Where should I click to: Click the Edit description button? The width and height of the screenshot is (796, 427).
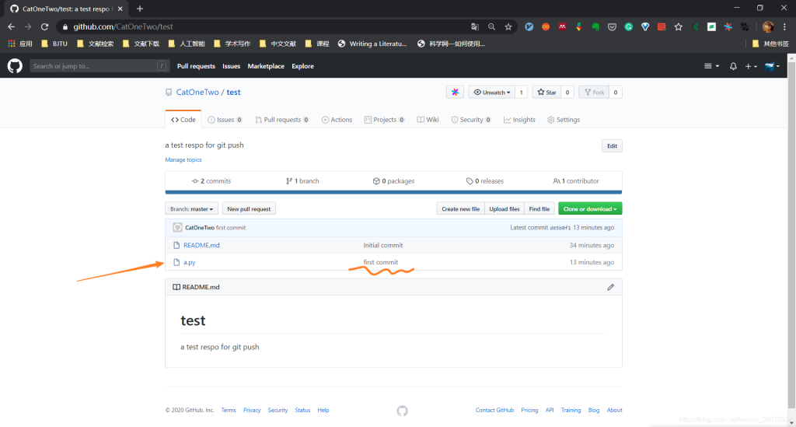point(612,146)
